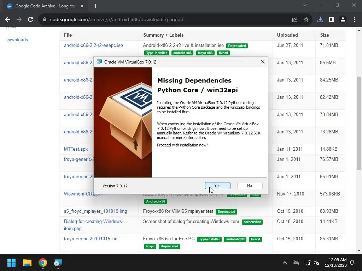Image resolution: width=362 pixels, height=271 pixels.
Task: Click the screenshot label
Action: pos(252,222)
